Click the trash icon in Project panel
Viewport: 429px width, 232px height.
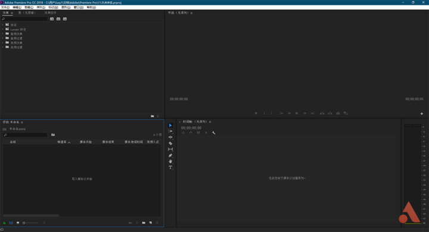coord(157,222)
